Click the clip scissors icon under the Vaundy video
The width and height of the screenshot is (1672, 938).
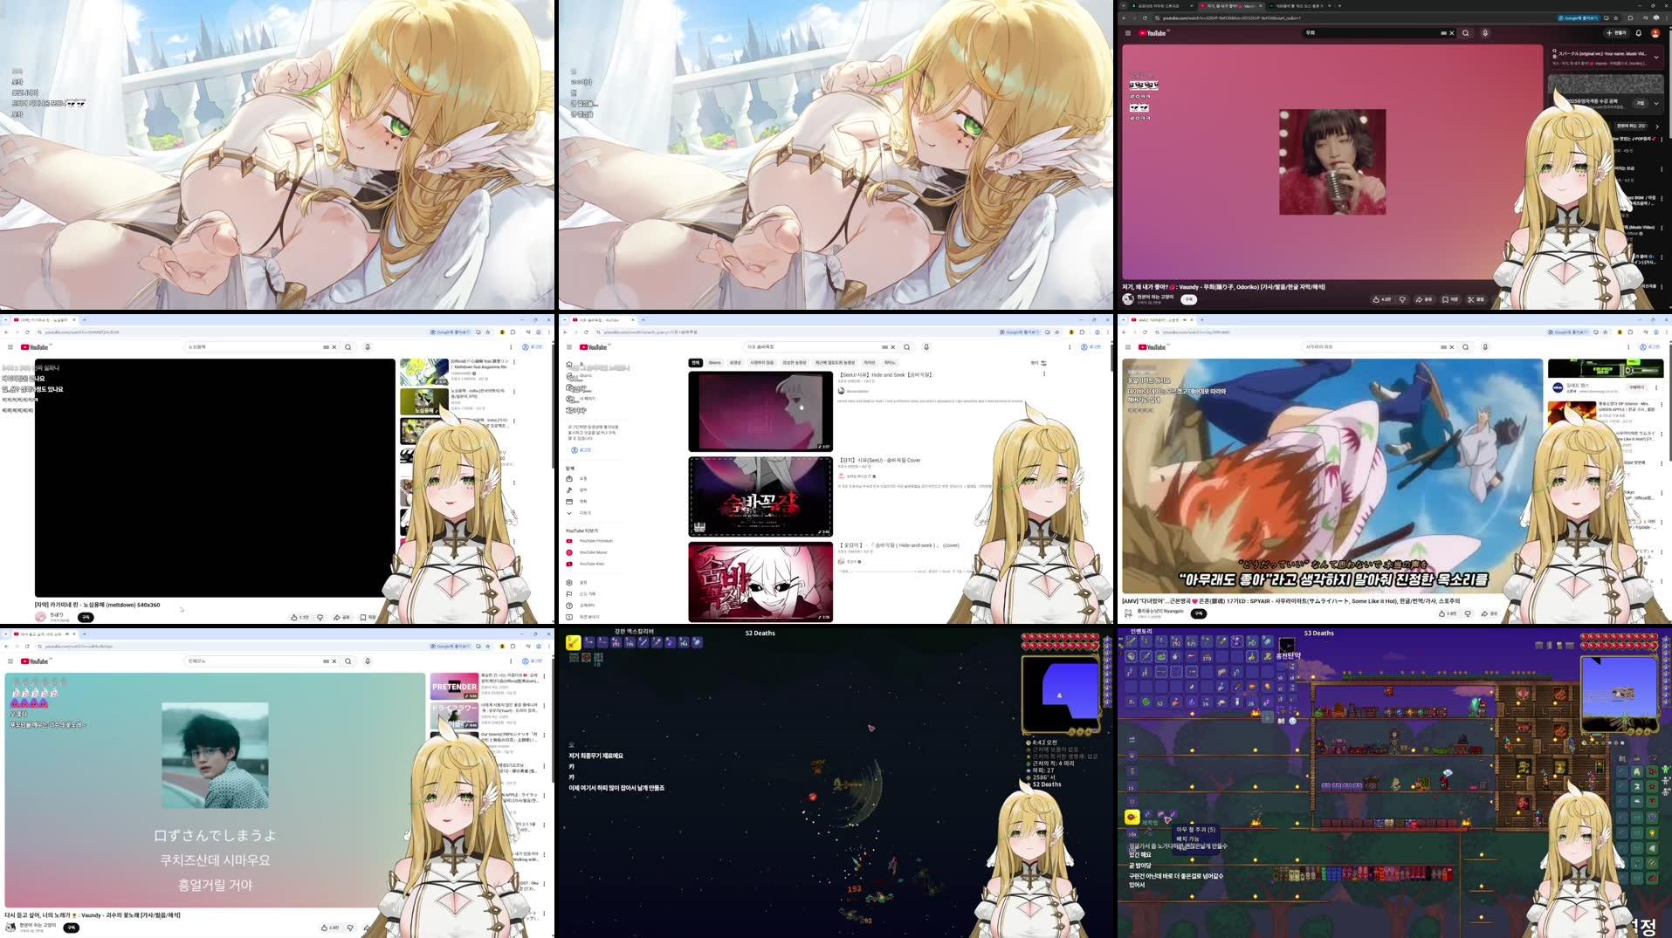(x=1471, y=300)
